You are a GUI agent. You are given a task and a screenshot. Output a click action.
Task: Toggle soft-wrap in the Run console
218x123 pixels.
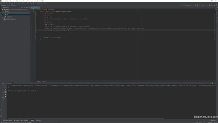5,90
